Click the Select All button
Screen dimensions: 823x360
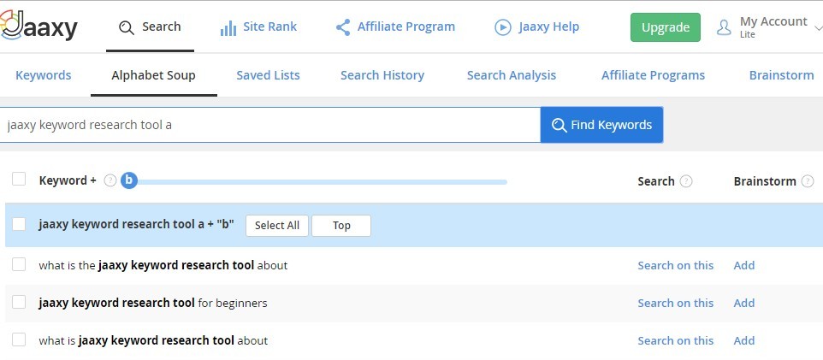point(277,226)
